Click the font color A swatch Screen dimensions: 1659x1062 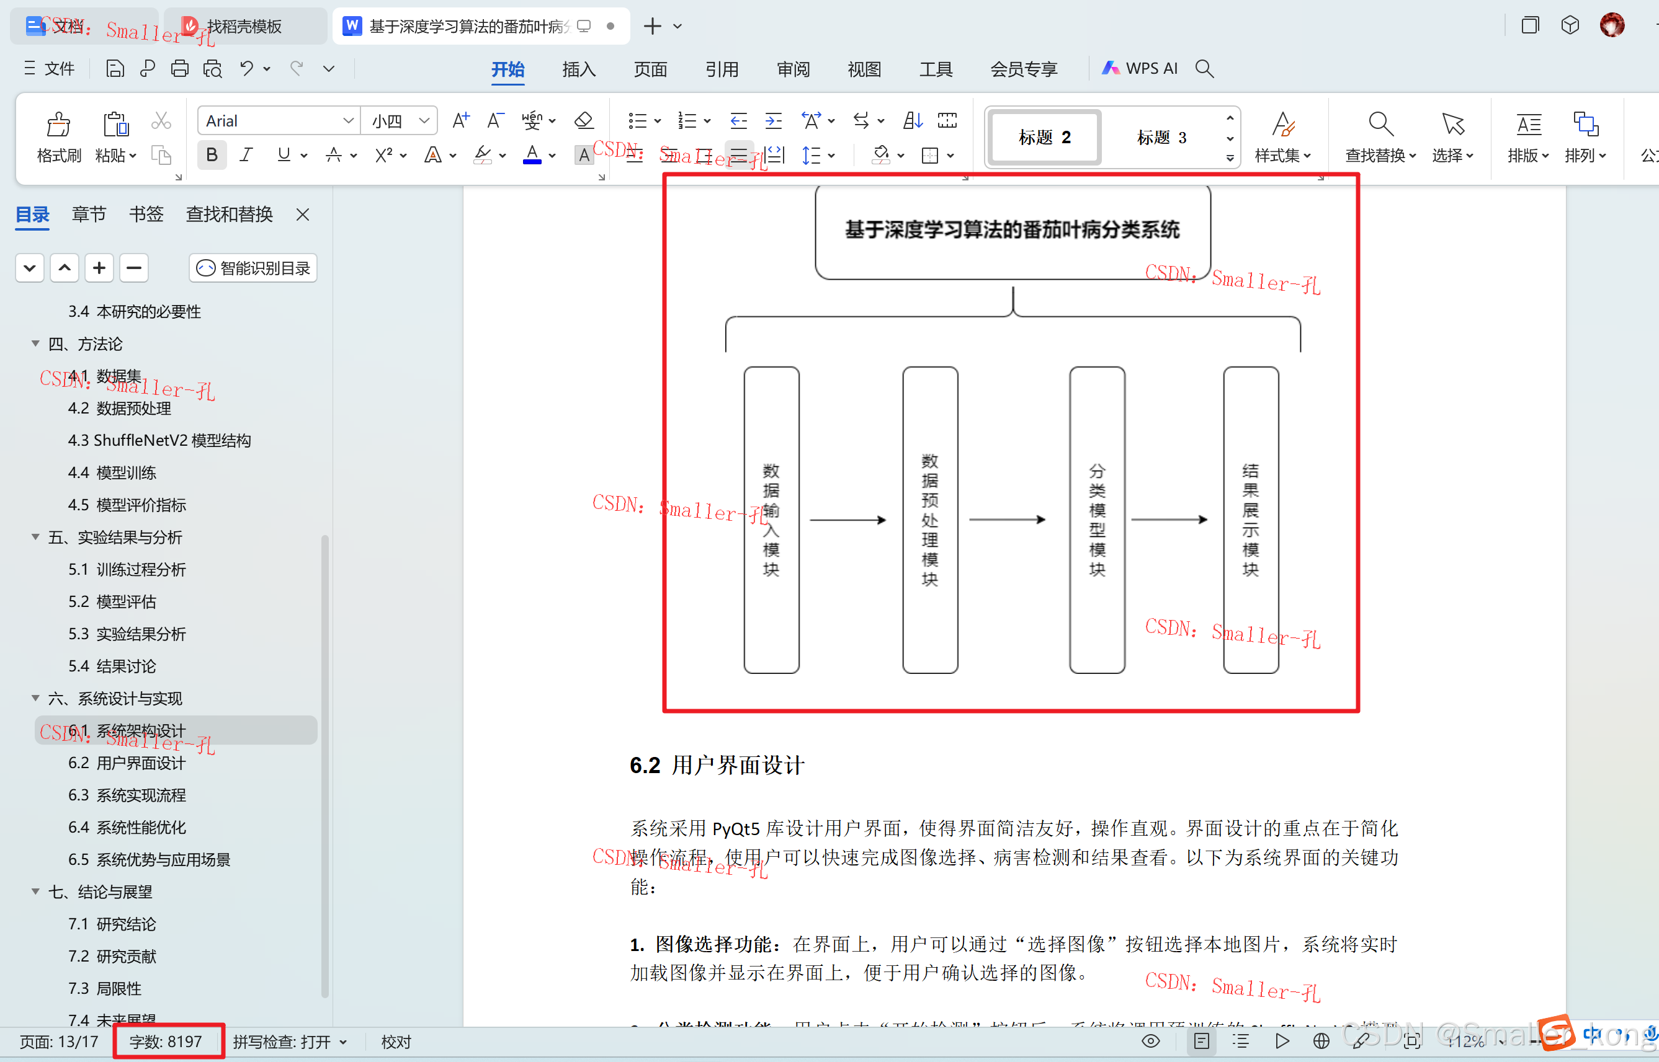click(532, 154)
